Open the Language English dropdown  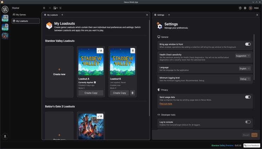click(245, 68)
